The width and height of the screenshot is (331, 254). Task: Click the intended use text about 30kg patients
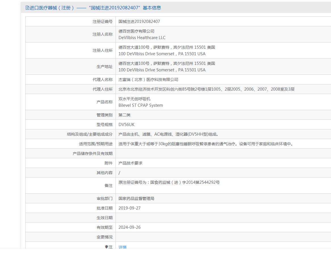point(206,144)
